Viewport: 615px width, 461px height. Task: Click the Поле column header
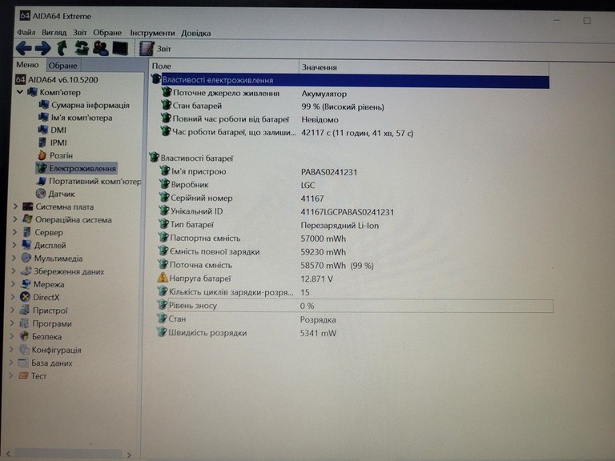coord(224,66)
